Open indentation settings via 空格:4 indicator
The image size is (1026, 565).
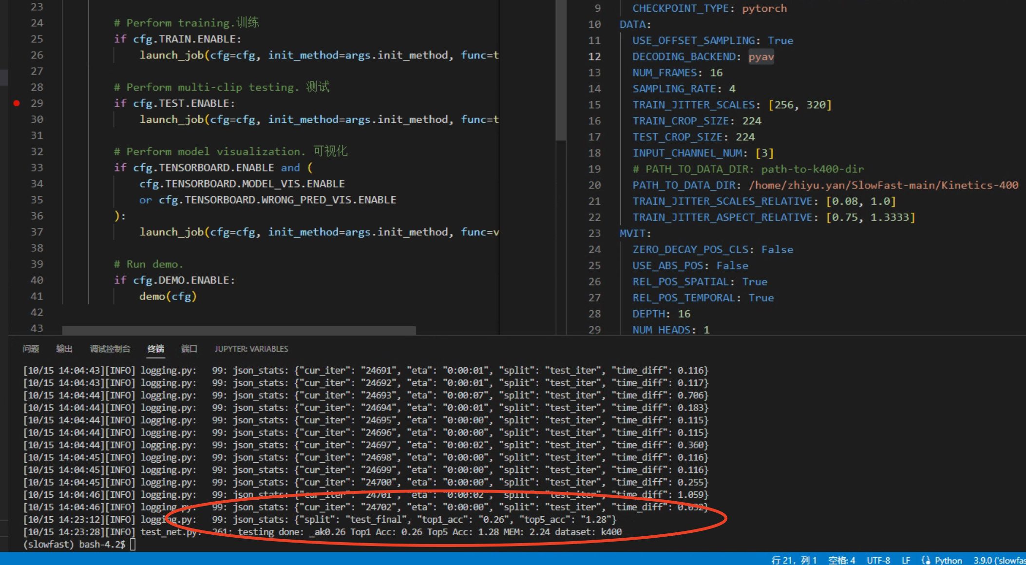coord(842,561)
